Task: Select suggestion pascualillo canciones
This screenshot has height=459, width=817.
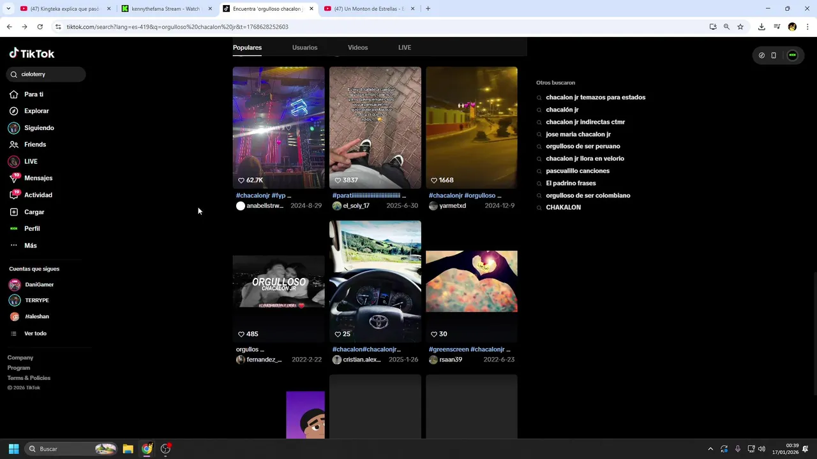Action: pos(578,171)
